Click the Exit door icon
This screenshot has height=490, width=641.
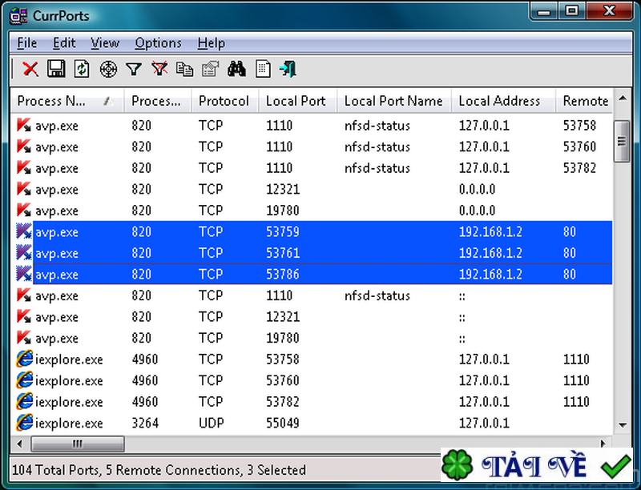click(x=288, y=70)
